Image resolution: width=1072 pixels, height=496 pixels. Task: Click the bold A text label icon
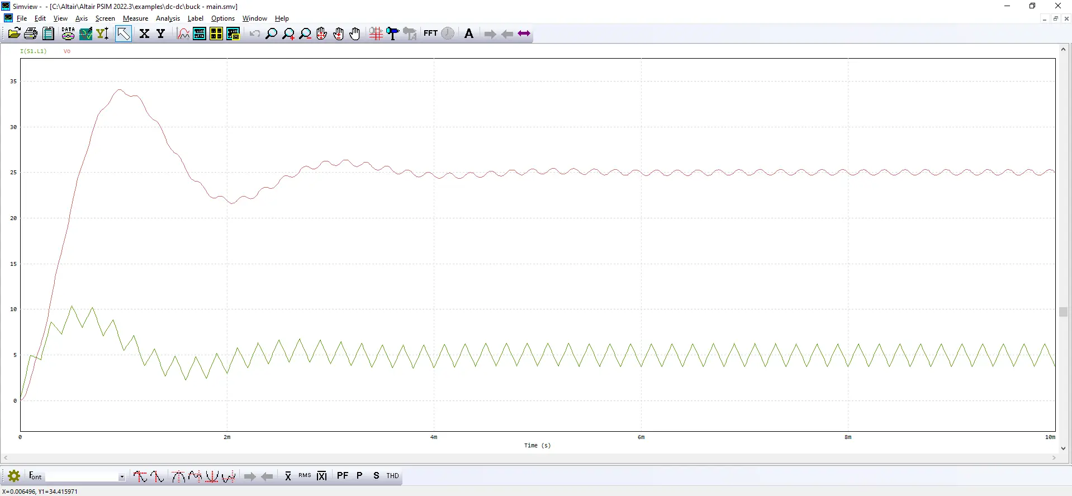click(469, 34)
